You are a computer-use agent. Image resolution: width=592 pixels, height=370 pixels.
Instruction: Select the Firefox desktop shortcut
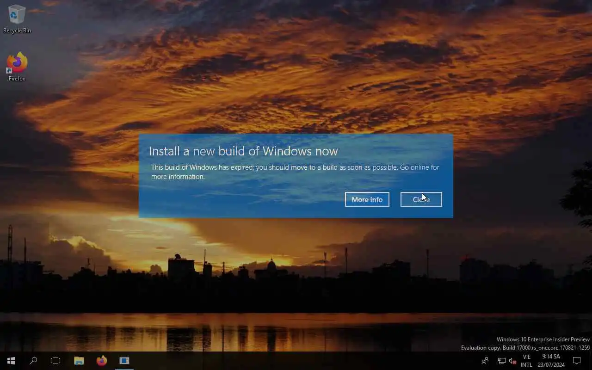17,67
